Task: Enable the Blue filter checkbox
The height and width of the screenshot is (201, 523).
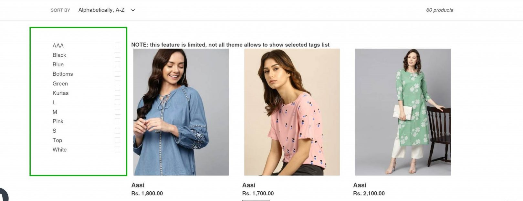Action: (117, 64)
